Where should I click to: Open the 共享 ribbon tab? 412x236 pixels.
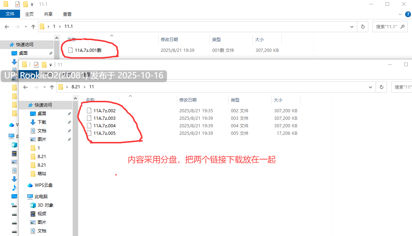coord(48,14)
